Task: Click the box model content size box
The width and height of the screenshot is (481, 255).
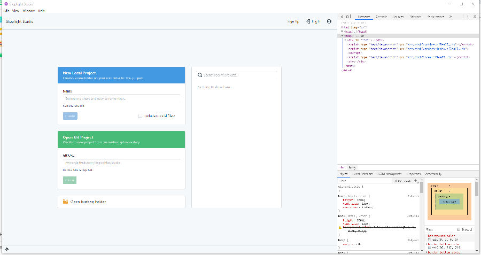Action: [449, 202]
